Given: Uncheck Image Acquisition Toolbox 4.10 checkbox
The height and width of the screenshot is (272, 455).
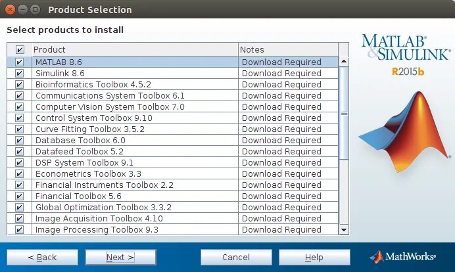Looking at the screenshot, I should [x=20, y=218].
